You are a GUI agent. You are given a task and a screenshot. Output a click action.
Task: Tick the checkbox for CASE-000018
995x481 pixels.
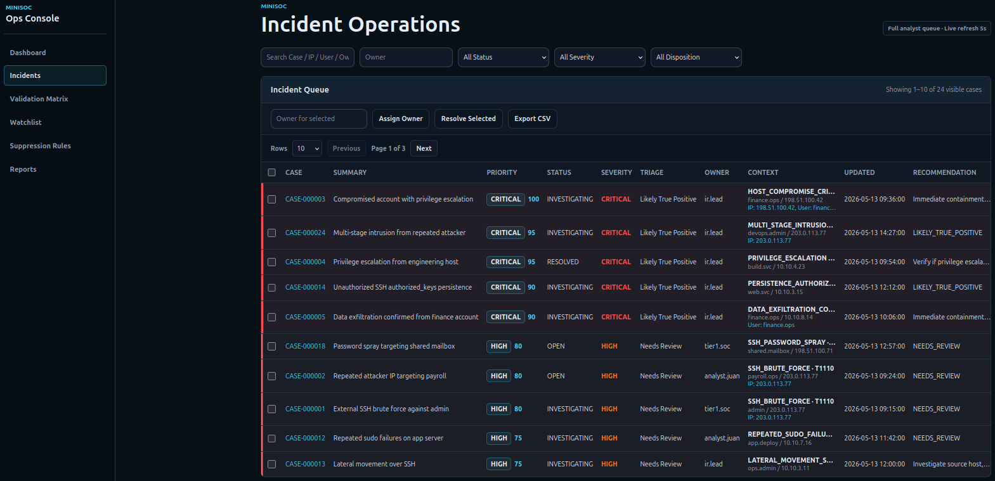(x=271, y=346)
